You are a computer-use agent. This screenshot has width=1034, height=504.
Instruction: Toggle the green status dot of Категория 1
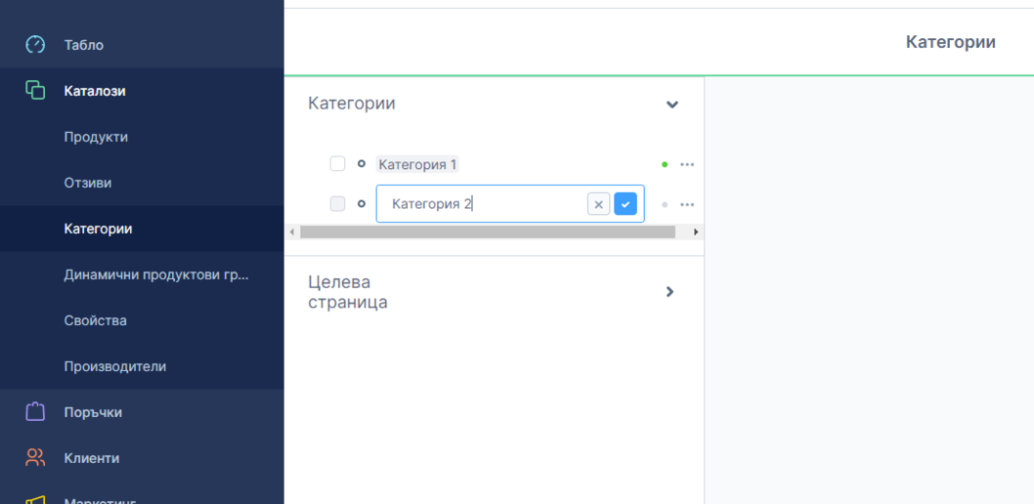(x=665, y=165)
